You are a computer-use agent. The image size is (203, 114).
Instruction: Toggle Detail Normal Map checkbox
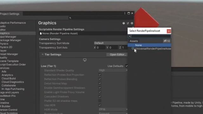point(100,83)
